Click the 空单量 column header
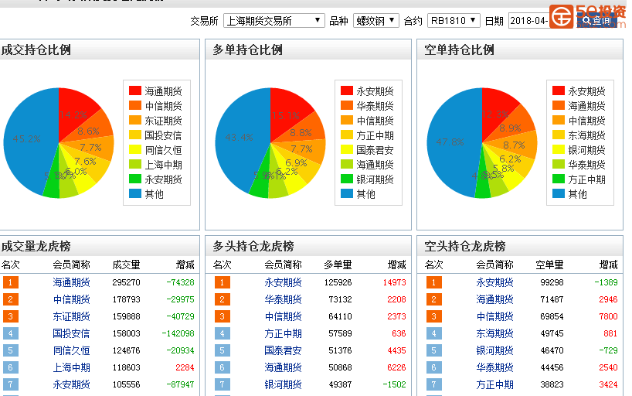The image size is (632, 396). pos(549,265)
